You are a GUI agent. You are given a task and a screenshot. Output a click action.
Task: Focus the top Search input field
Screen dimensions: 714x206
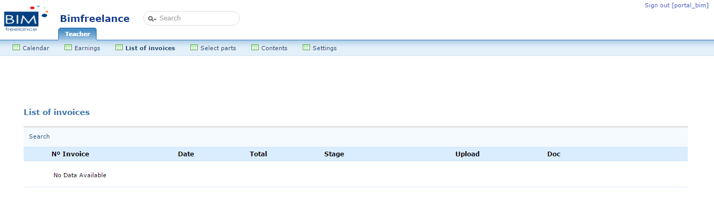pyautogui.click(x=197, y=18)
